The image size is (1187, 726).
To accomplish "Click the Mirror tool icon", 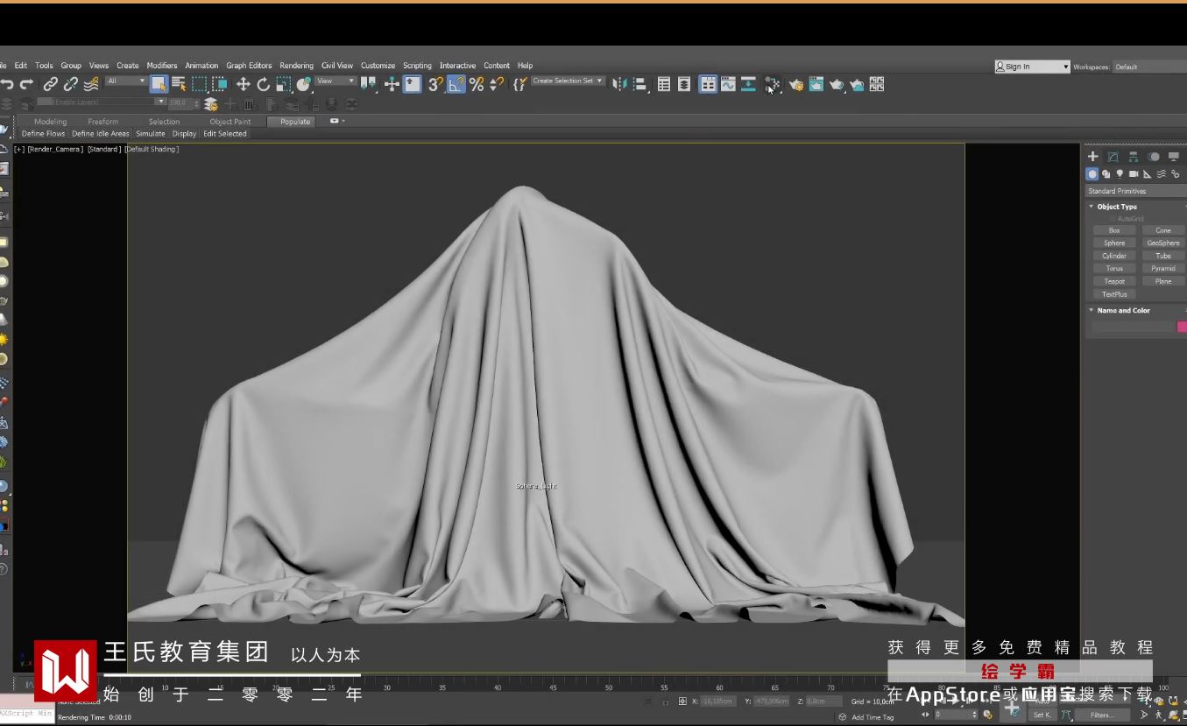I will [x=619, y=84].
